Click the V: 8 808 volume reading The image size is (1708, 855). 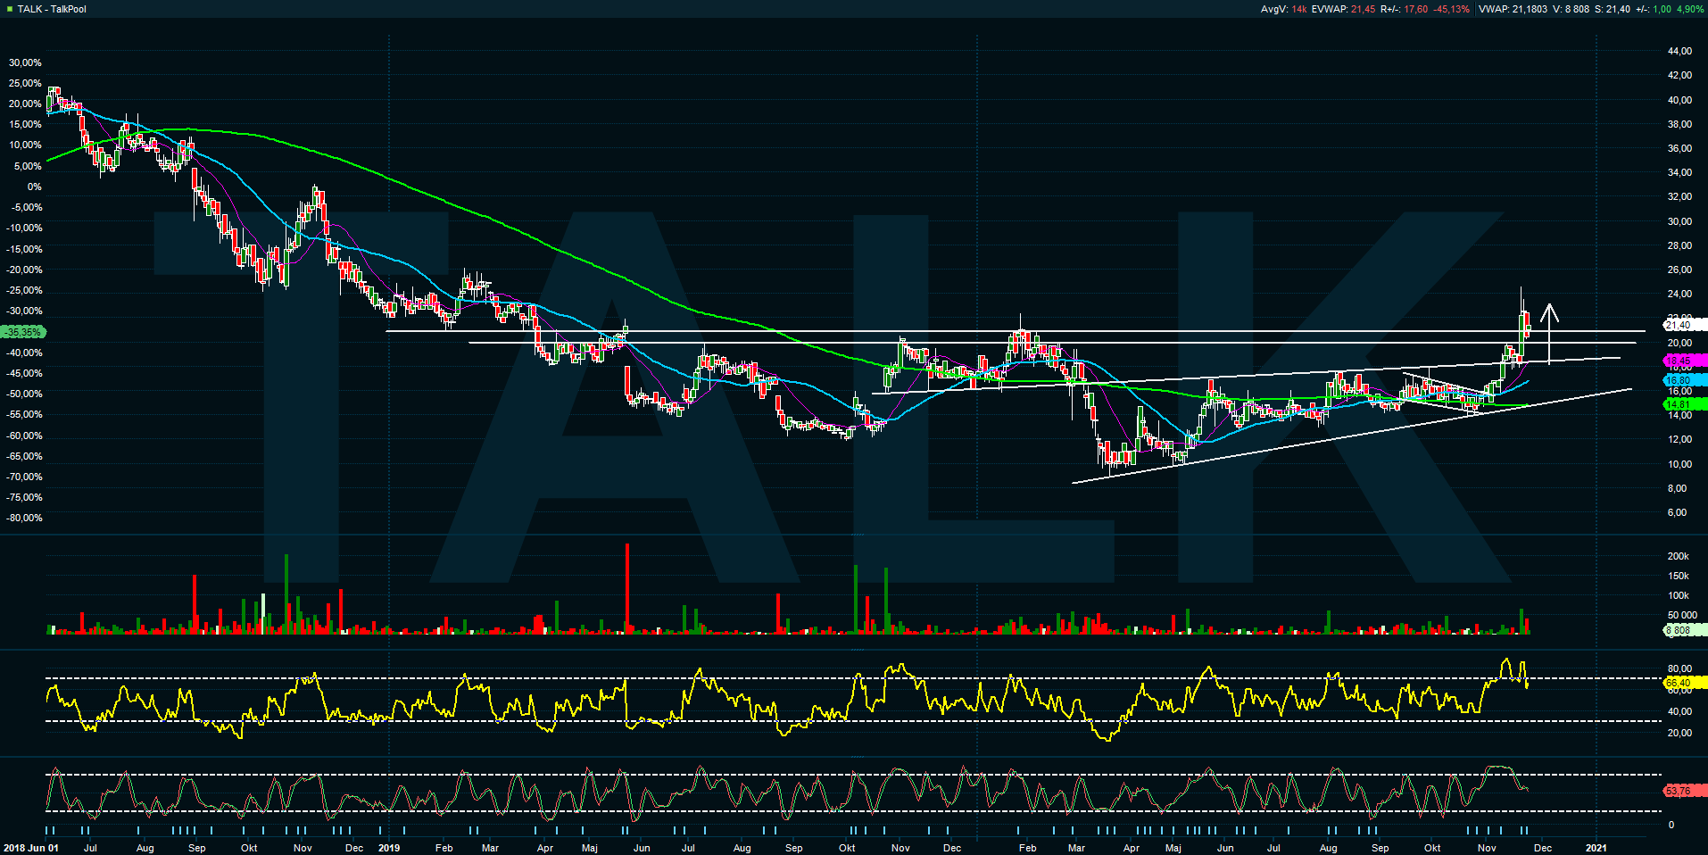click(x=1571, y=9)
